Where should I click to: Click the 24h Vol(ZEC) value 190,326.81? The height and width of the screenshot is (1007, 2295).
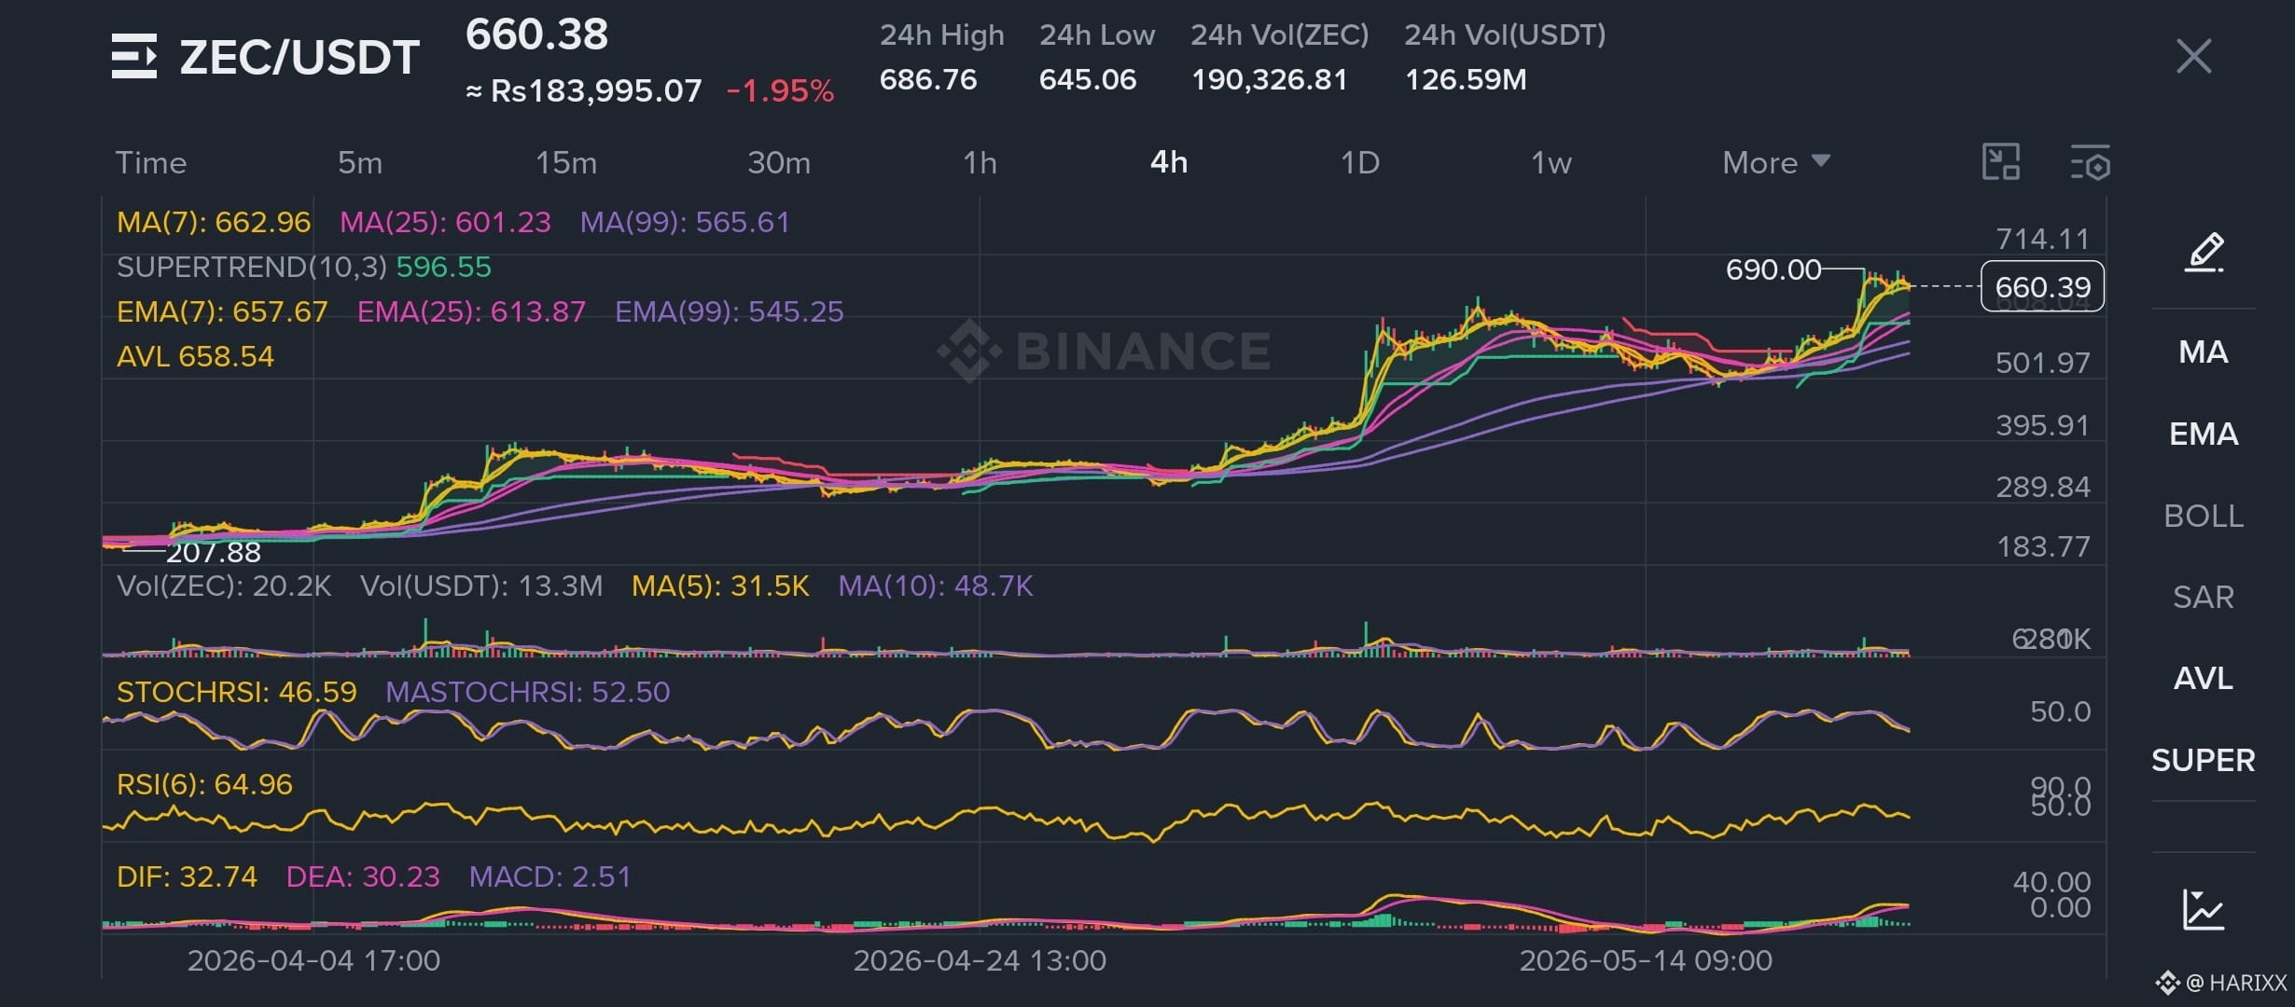1270,79
